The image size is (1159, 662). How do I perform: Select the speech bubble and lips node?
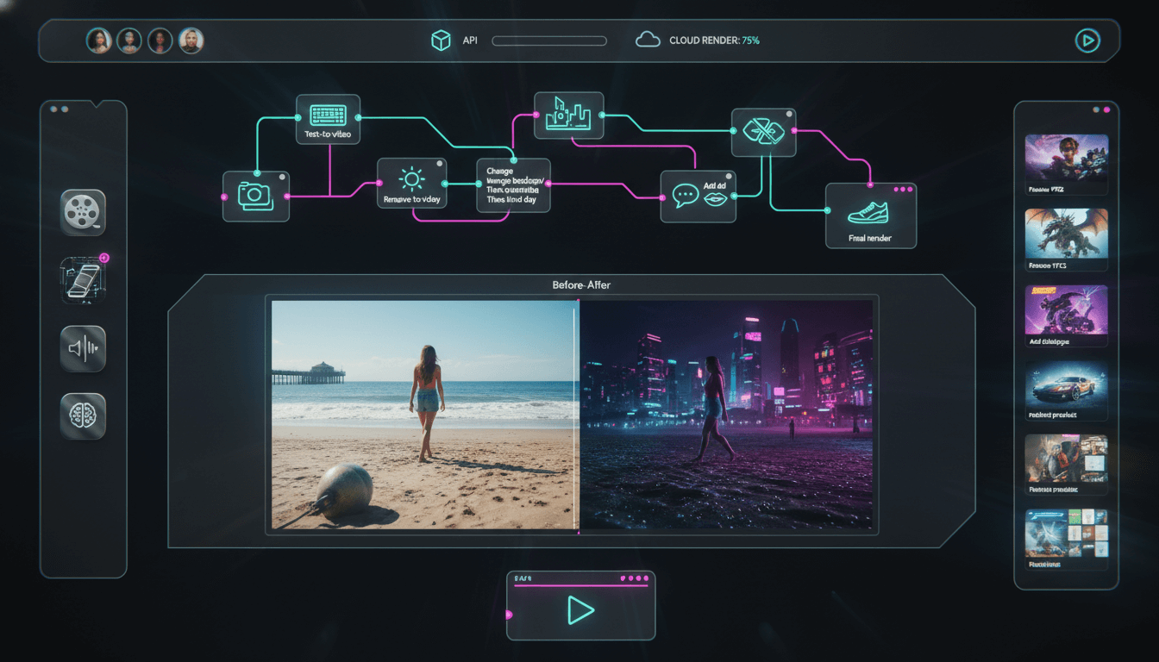(x=699, y=197)
